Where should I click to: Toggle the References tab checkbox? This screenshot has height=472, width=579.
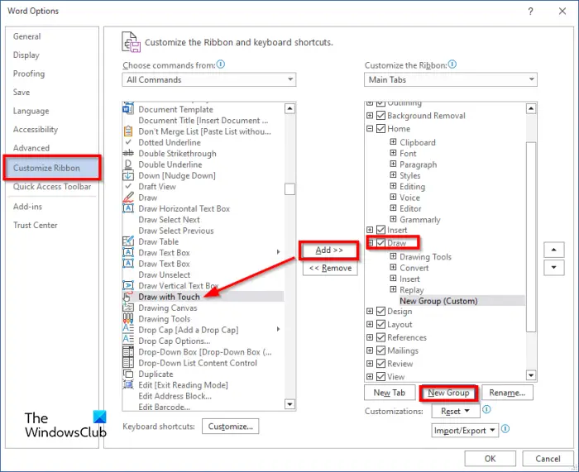coord(380,337)
